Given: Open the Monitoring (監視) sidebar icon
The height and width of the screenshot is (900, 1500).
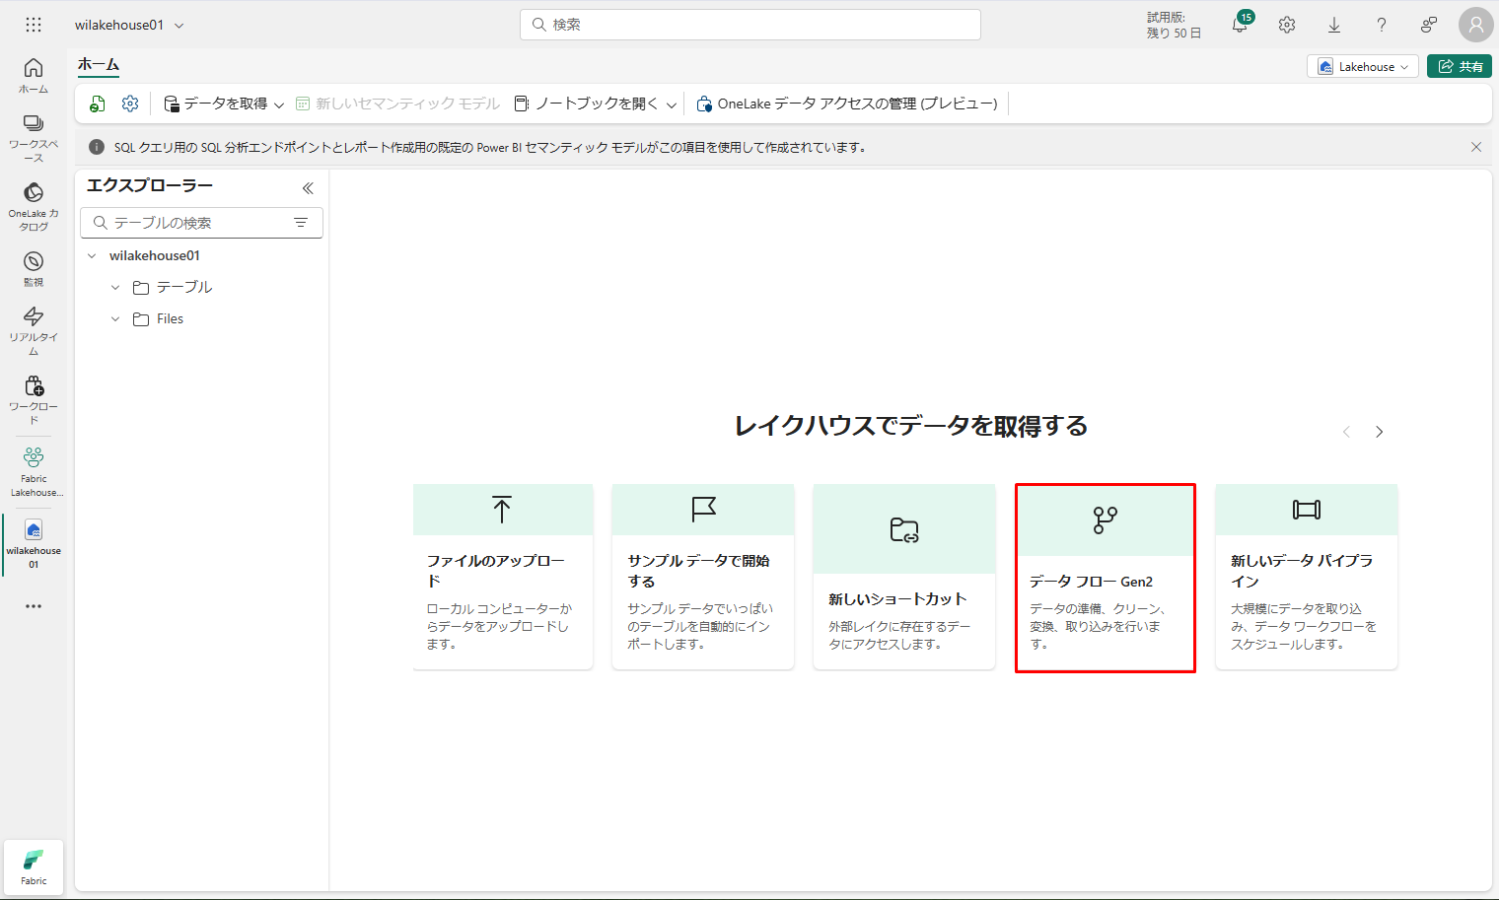Looking at the screenshot, I should pos(34,267).
